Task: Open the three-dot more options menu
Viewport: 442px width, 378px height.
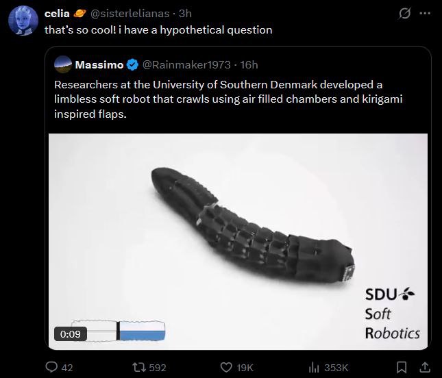Action: (x=425, y=13)
